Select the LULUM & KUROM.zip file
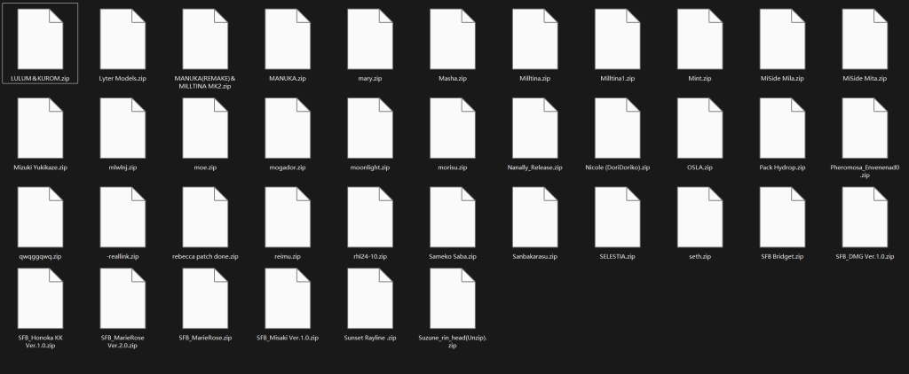909x374 pixels. point(41,40)
